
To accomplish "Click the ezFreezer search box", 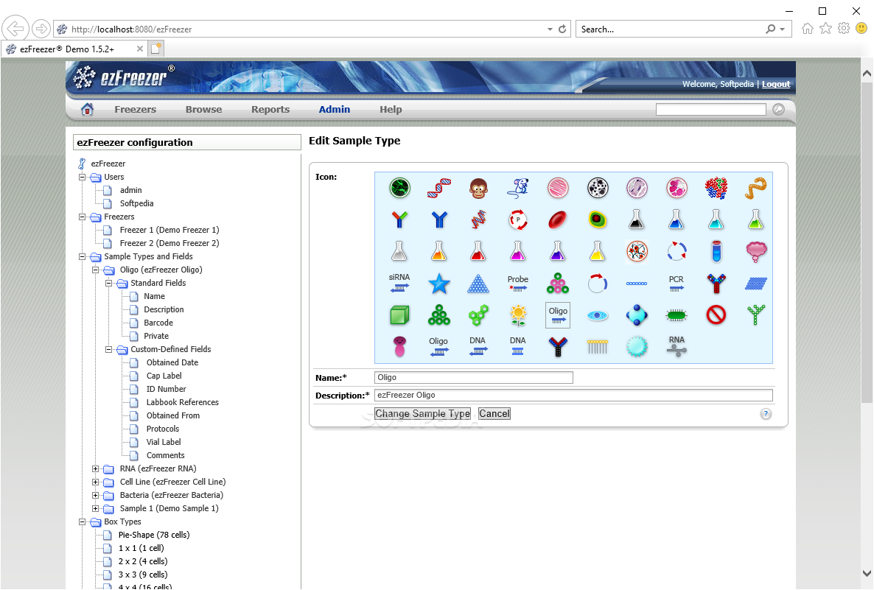I will pos(710,109).
